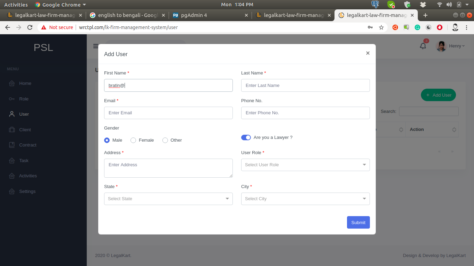Submit the Add User form
The image size is (474, 266).
point(358,222)
